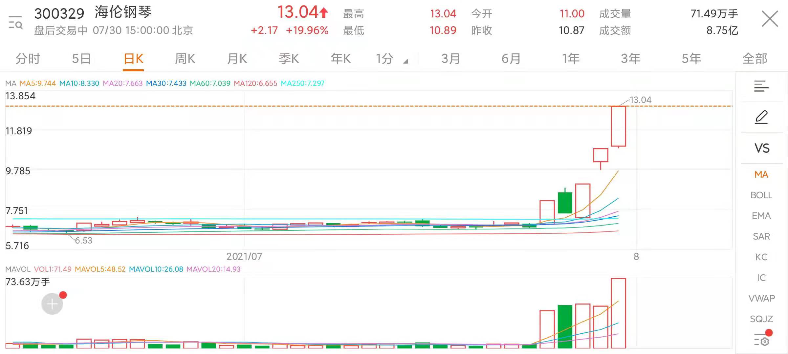Viewport: 788px width, 354px height.
Task: Click the MA250:7.297 legend value
Action: coord(302,83)
